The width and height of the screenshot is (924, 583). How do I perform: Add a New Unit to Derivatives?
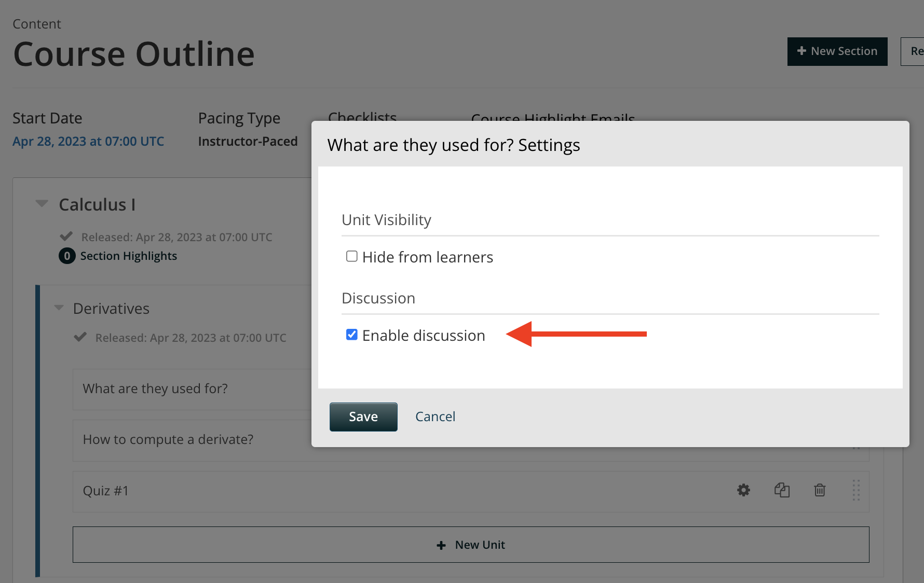470,545
